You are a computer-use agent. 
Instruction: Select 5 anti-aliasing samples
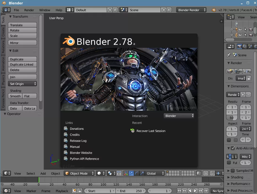228,157
